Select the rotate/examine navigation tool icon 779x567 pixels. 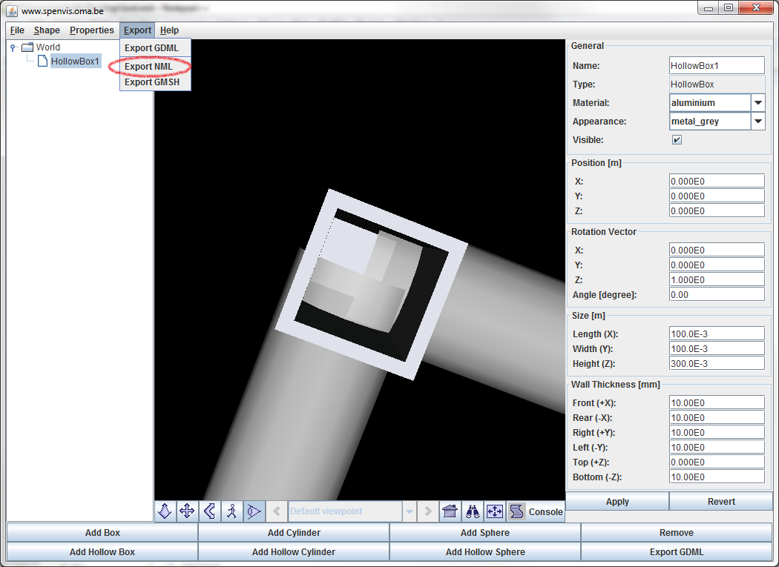pos(165,511)
